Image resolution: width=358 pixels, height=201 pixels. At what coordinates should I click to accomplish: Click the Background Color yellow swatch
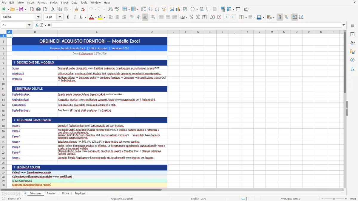pos(100,17)
